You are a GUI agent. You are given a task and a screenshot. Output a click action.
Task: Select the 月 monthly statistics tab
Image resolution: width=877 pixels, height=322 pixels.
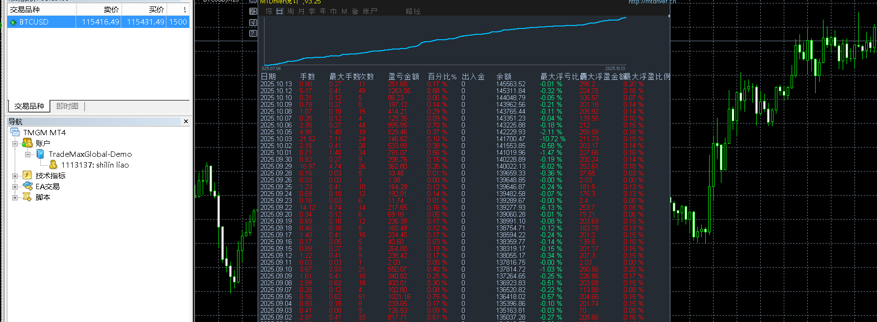click(301, 11)
